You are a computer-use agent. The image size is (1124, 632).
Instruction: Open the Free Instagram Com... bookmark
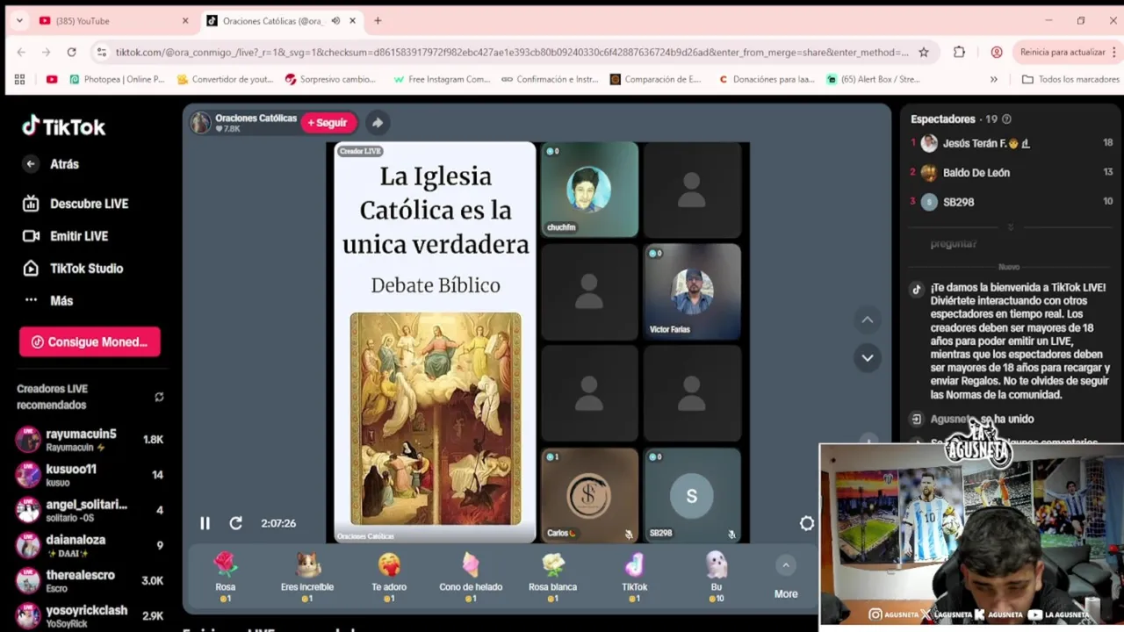(x=442, y=79)
